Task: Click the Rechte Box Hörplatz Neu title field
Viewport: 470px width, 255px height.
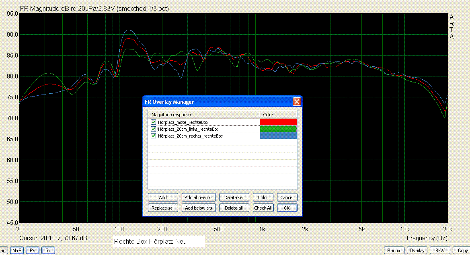Action: 158,242
